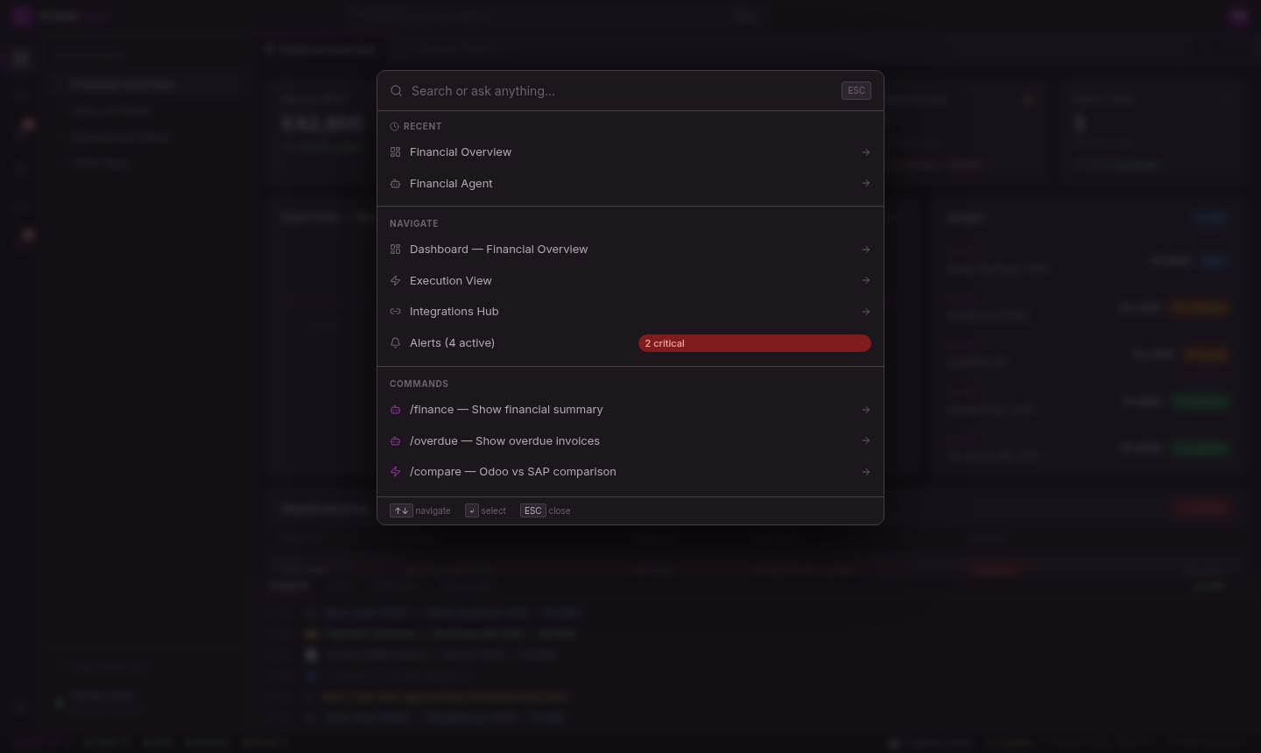The width and height of the screenshot is (1261, 753).
Task: Click the bot icon next to the /finance command
Action: [396, 409]
